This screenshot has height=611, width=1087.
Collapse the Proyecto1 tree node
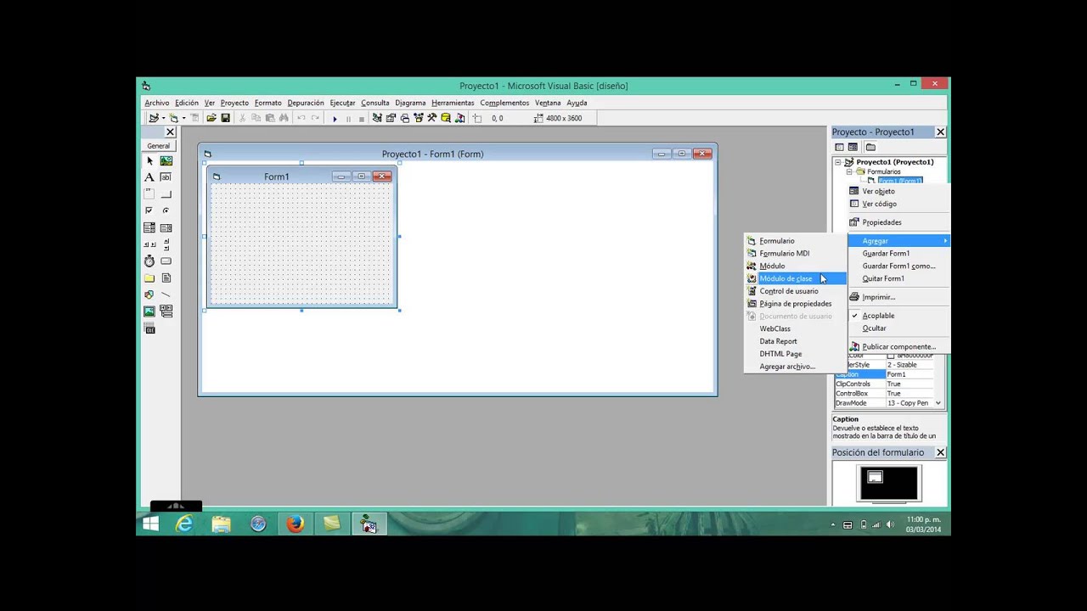click(x=837, y=161)
